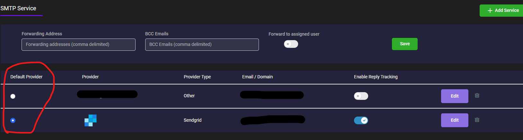Focus the Forwarding Address input field

click(x=78, y=45)
